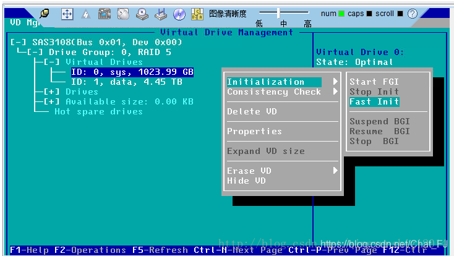Image resolution: width=454 pixels, height=256 pixels.
Task: Click the Virtual Drive Management title
Action: (227, 32)
